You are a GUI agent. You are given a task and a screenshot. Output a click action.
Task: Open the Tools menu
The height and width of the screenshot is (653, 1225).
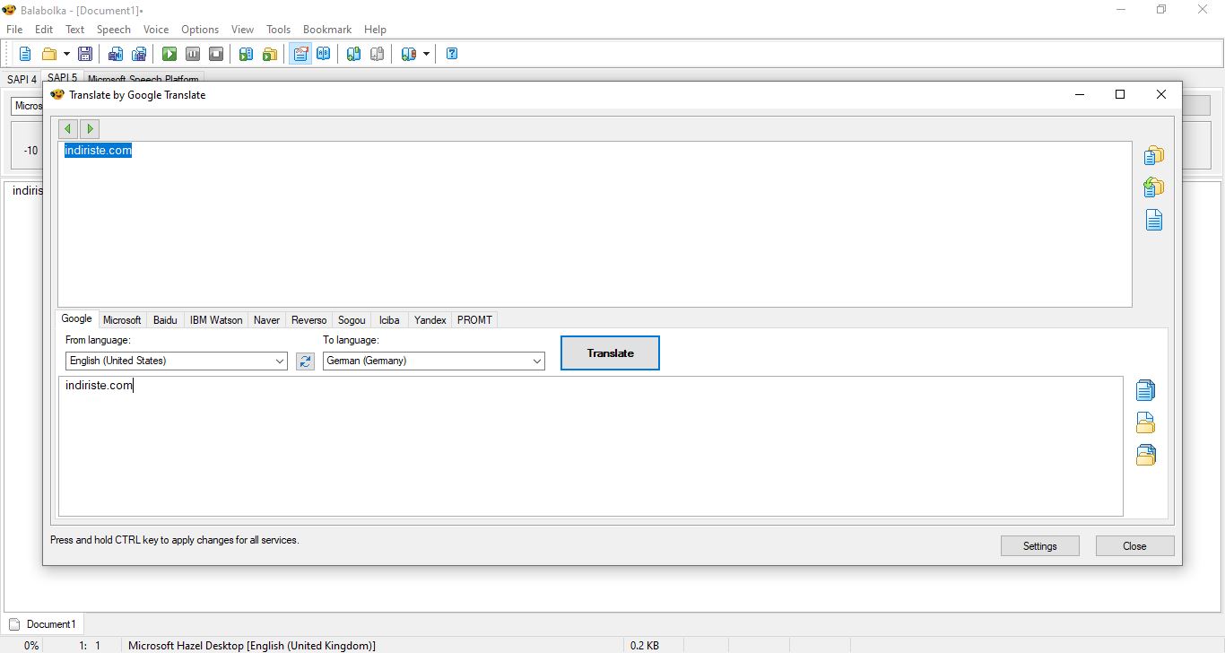click(279, 30)
